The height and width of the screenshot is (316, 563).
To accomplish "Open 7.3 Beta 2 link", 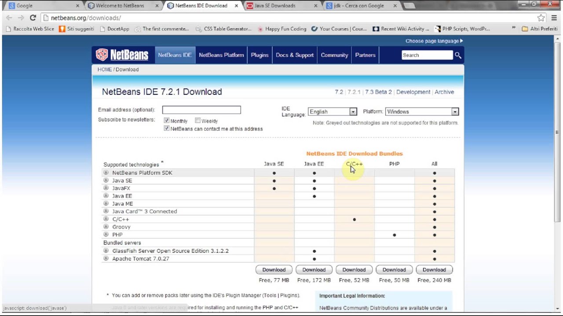I will pos(378,92).
